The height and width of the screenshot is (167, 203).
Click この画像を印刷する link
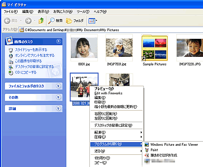pos(28,61)
